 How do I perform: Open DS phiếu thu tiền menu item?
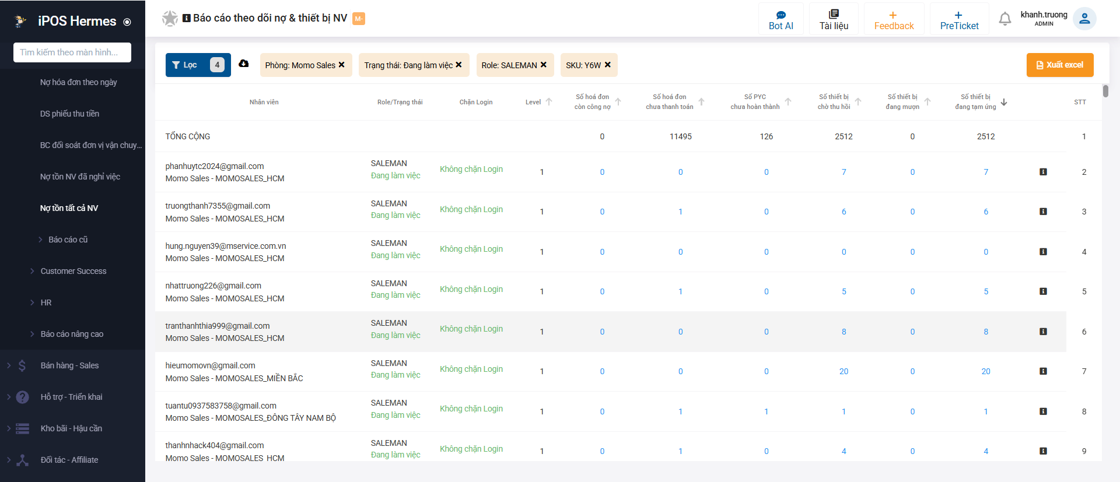coord(69,114)
